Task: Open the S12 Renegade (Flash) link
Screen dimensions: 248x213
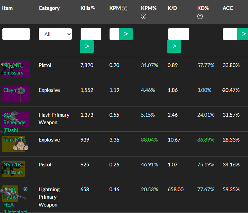Action: [x=14, y=122]
